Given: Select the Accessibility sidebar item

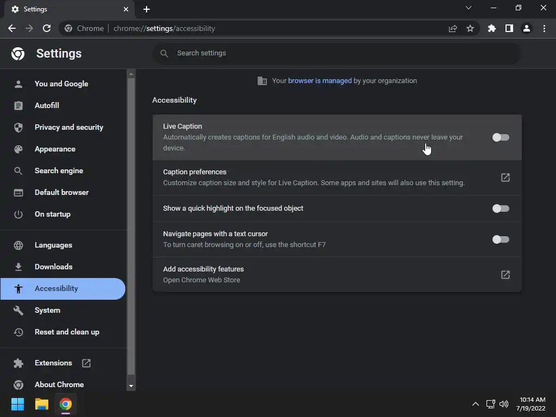Looking at the screenshot, I should 63,289.
